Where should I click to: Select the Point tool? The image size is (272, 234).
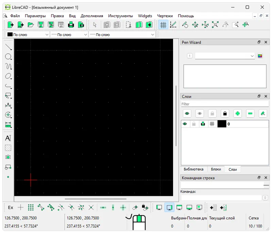click(x=8, y=177)
